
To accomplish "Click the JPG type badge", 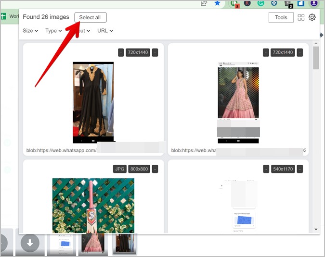I will tap(119, 169).
